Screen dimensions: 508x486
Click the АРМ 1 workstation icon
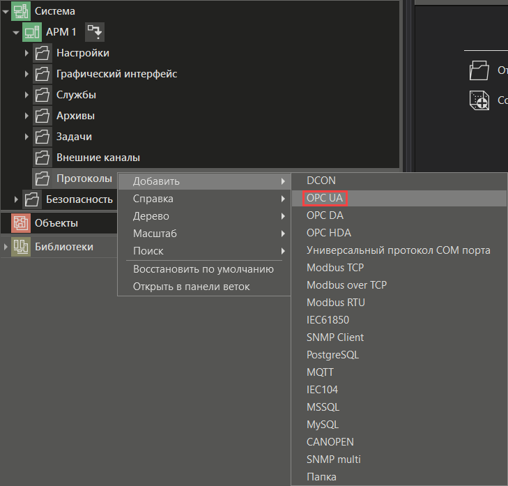[32, 32]
